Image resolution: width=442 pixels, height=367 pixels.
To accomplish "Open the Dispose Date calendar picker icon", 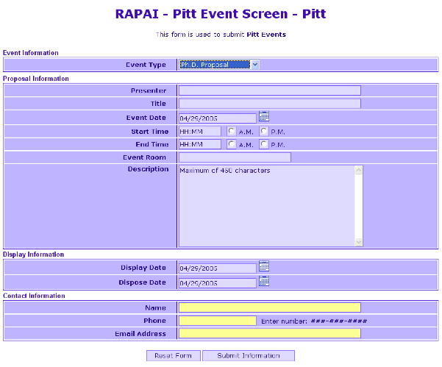I will pyautogui.click(x=264, y=281).
